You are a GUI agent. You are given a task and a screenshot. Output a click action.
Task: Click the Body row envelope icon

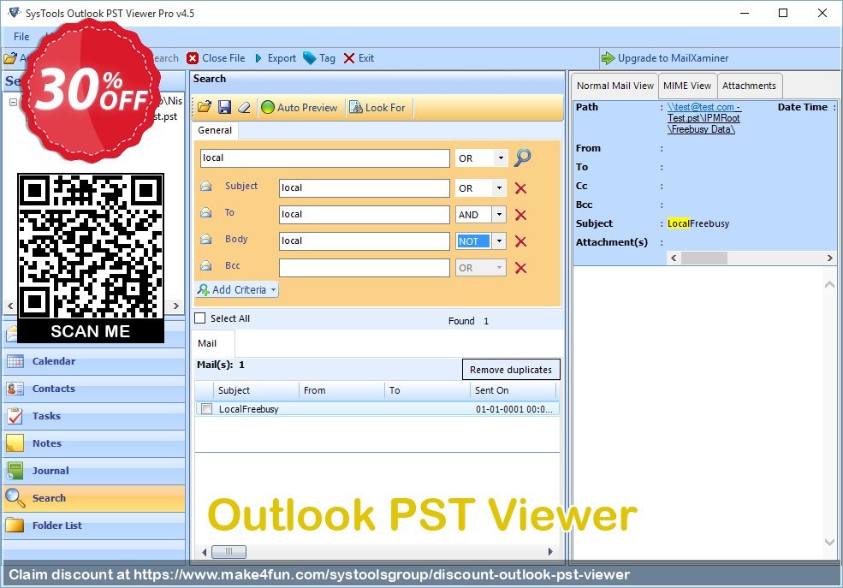[206, 239]
